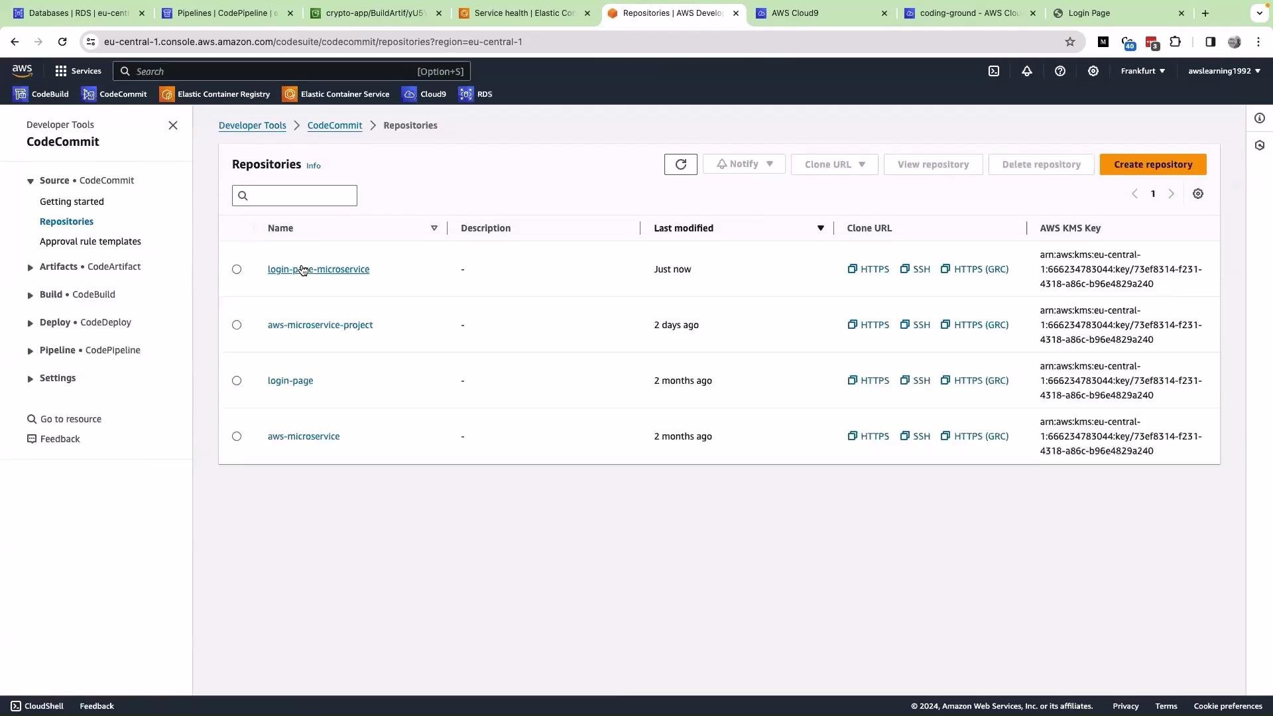Open CodeCommit shortcut in favorites bar
Viewport: 1273px width, 716px height.
tap(114, 94)
